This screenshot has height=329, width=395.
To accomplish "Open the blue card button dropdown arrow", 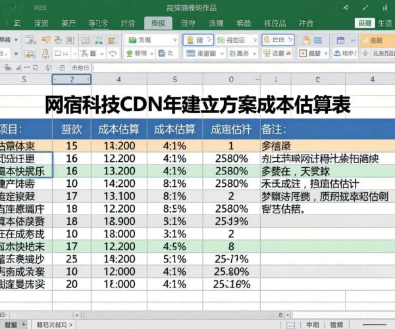I will (x=223, y=53).
